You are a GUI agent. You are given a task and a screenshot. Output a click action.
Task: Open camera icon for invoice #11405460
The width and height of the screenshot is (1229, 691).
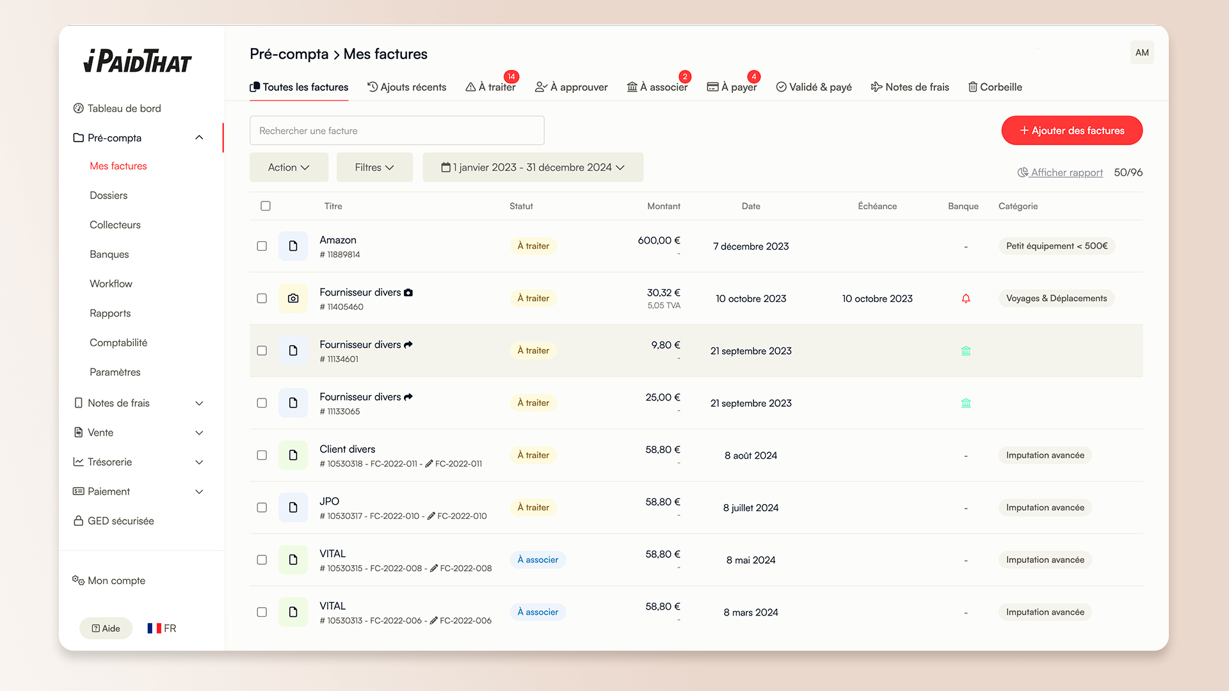[293, 299]
